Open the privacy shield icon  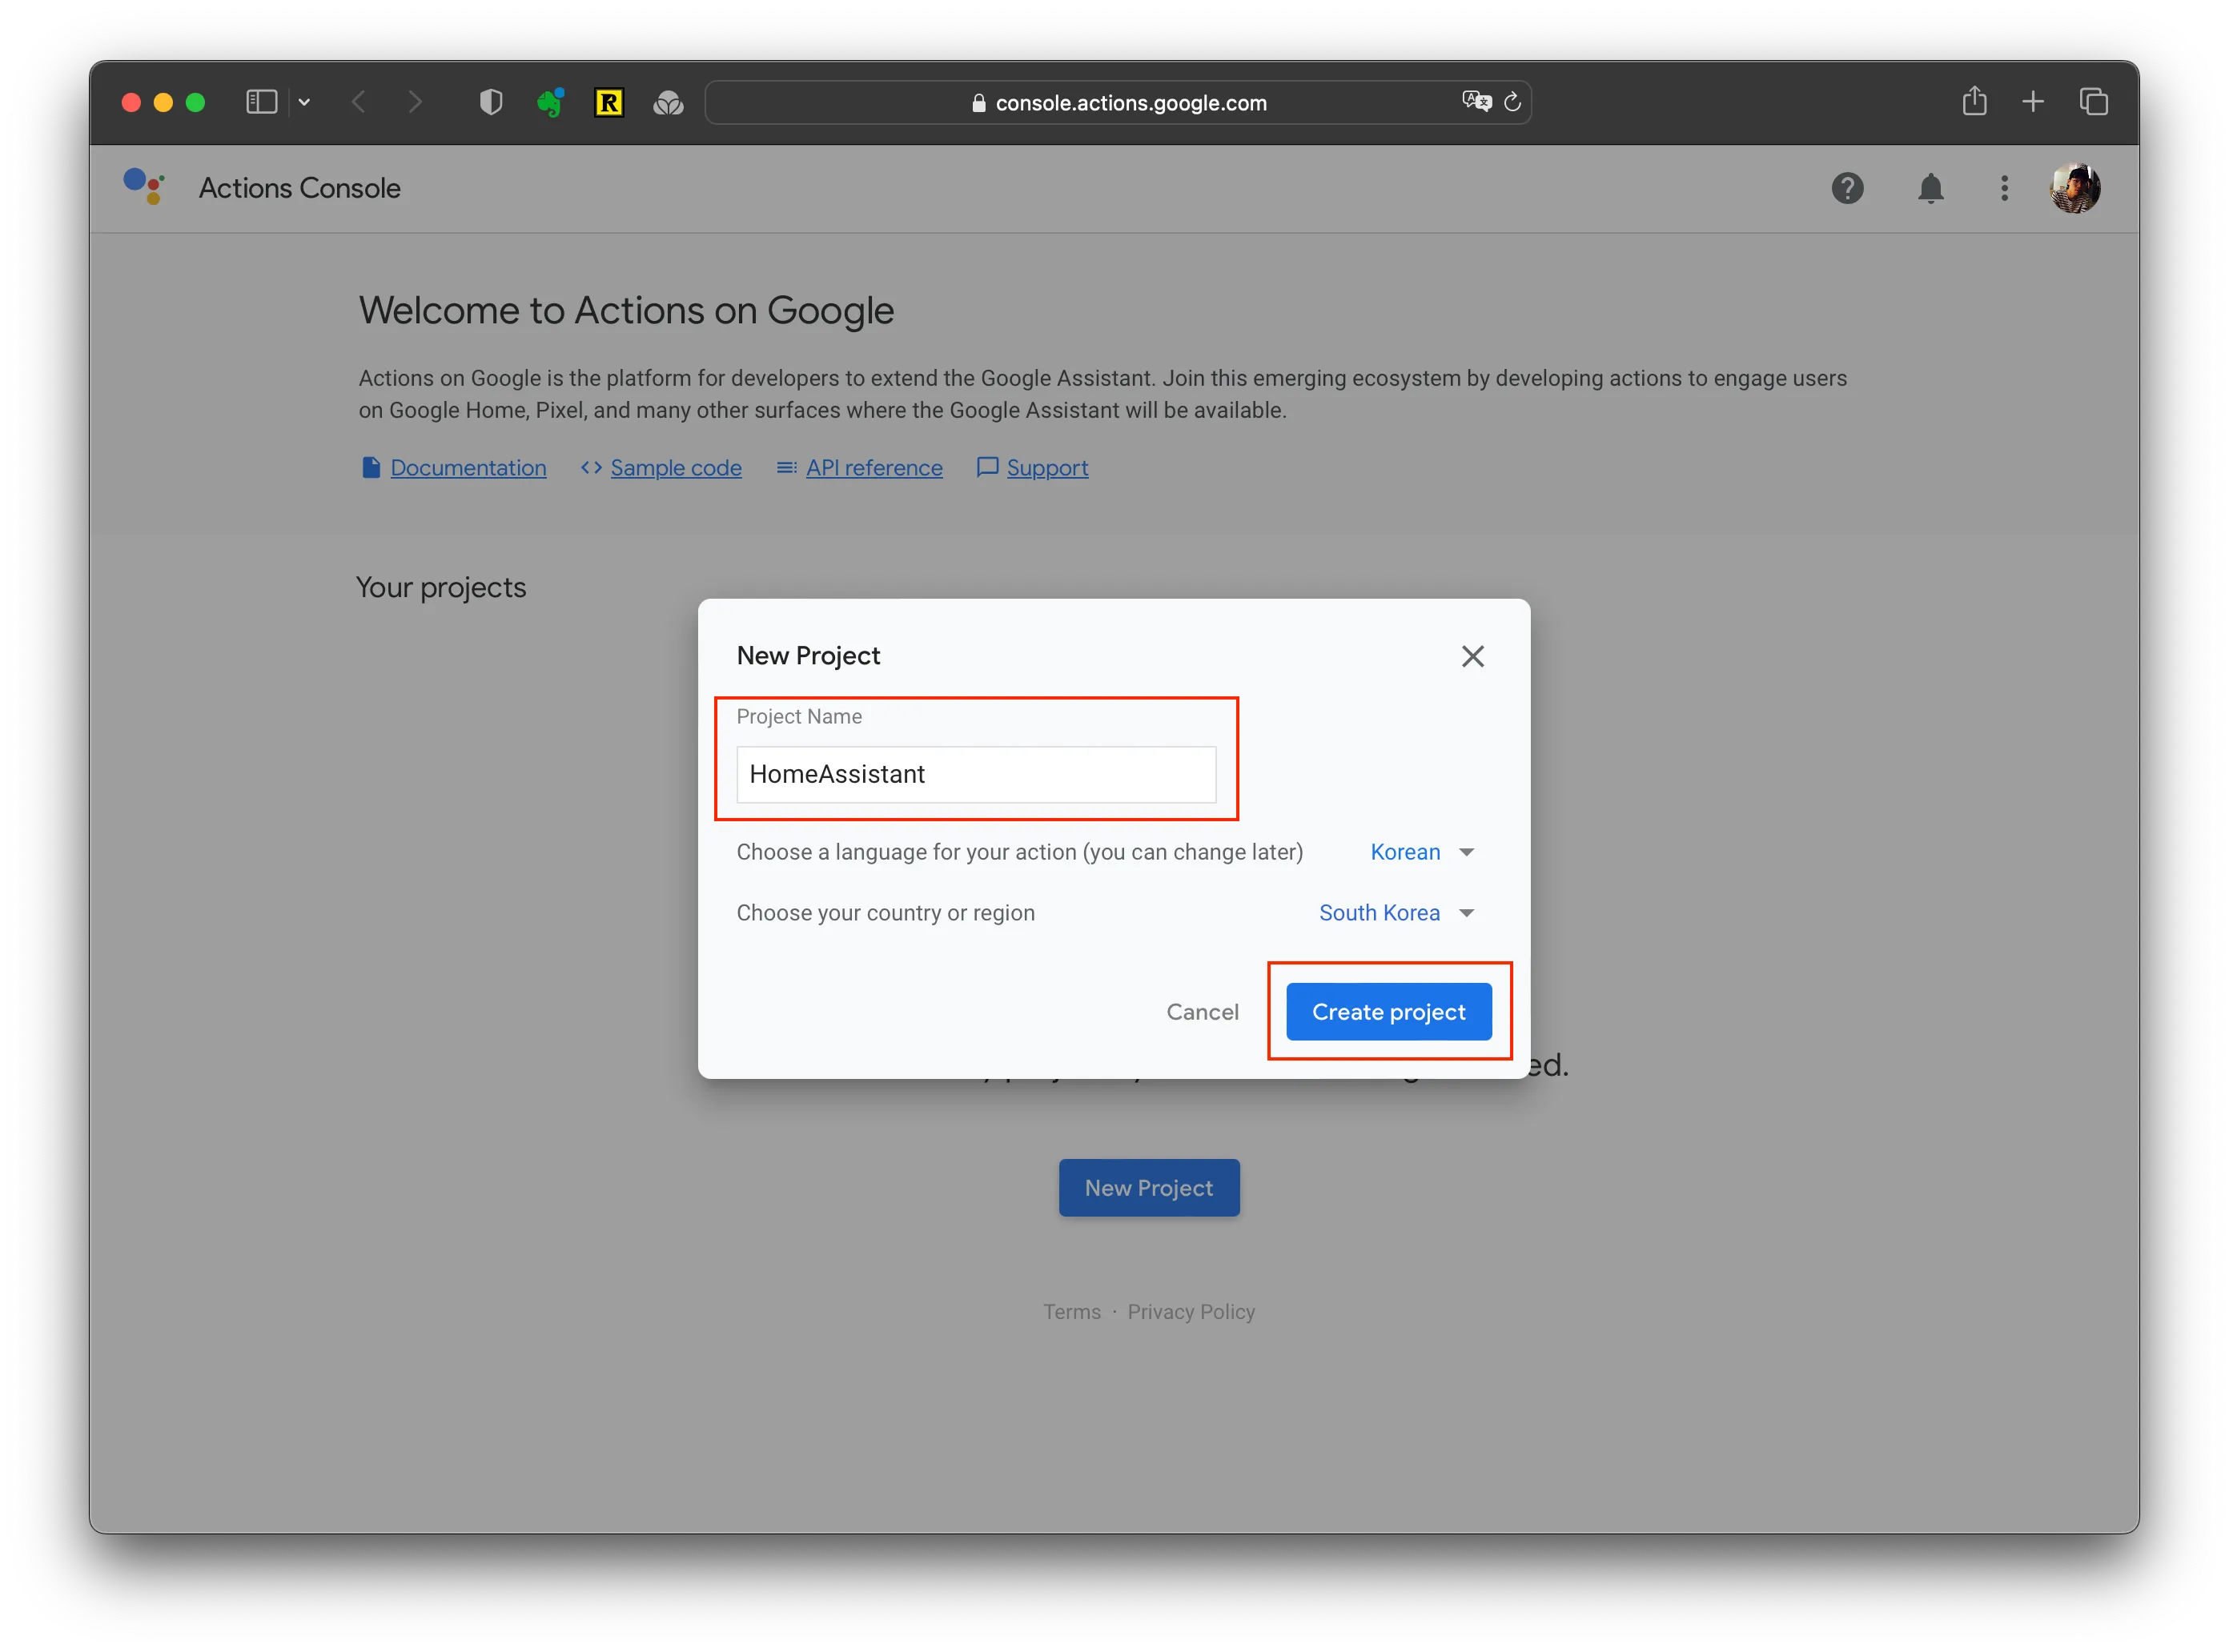[490, 102]
